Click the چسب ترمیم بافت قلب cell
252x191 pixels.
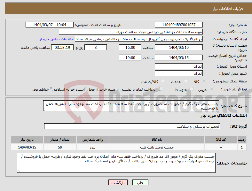pos(157,147)
